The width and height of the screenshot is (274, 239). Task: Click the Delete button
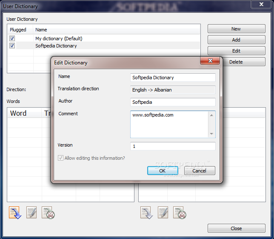243,62
